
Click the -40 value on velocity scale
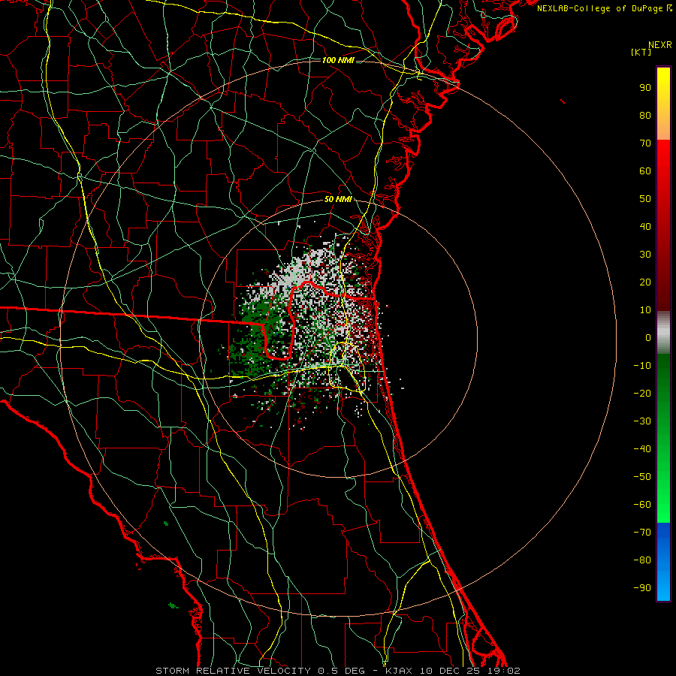coord(642,449)
